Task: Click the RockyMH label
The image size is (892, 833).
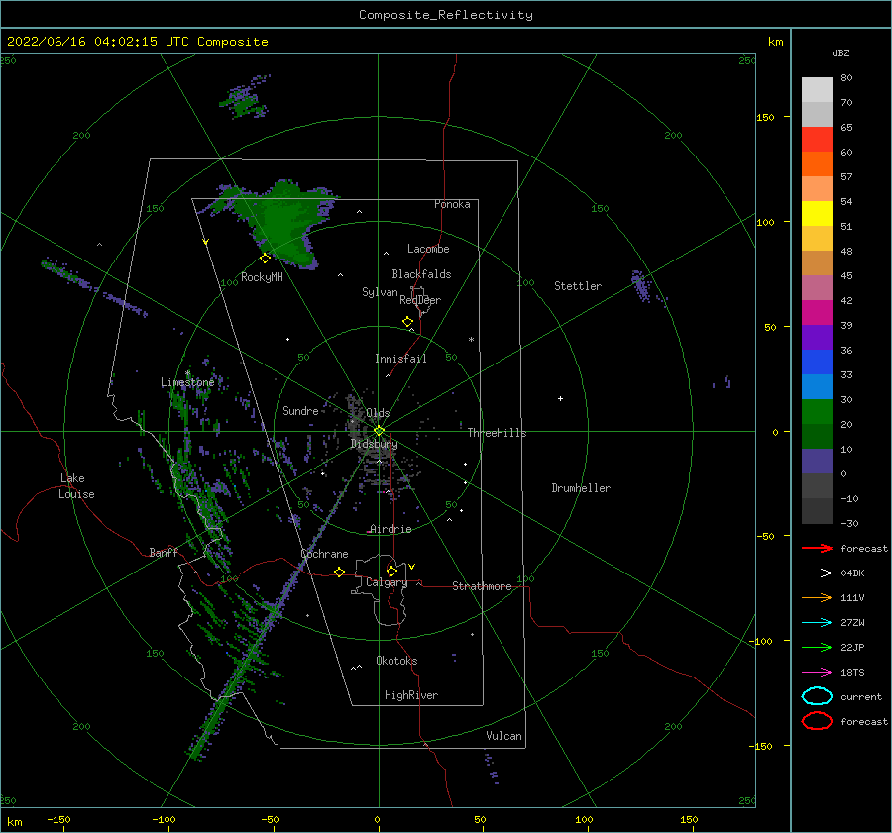Action: tap(262, 277)
